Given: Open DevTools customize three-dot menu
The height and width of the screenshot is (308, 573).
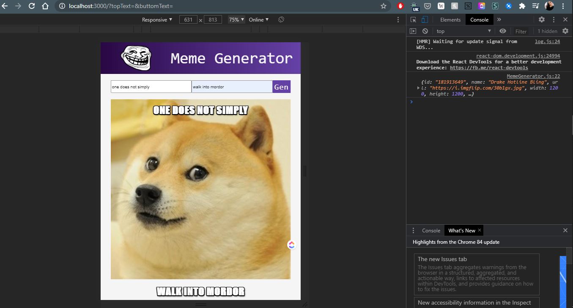Looking at the screenshot, I should click(554, 19).
